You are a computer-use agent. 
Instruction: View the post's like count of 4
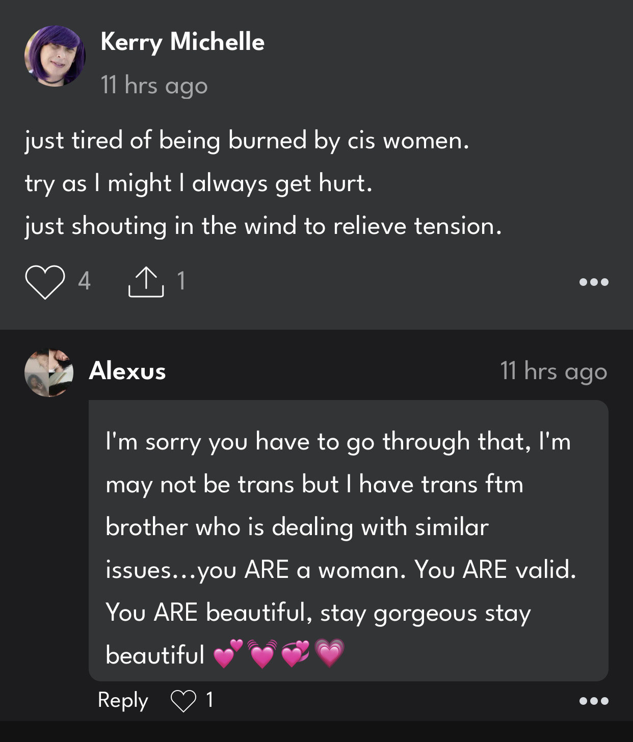(85, 281)
